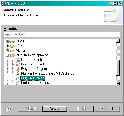
Task: Select Update Site Project wizard
Action: tap(36, 83)
